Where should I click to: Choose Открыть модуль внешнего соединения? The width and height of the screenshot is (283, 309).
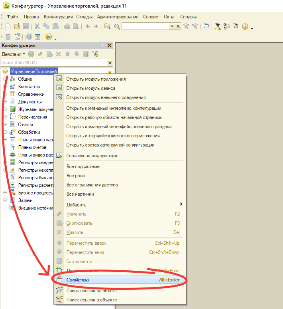[x=120, y=97]
